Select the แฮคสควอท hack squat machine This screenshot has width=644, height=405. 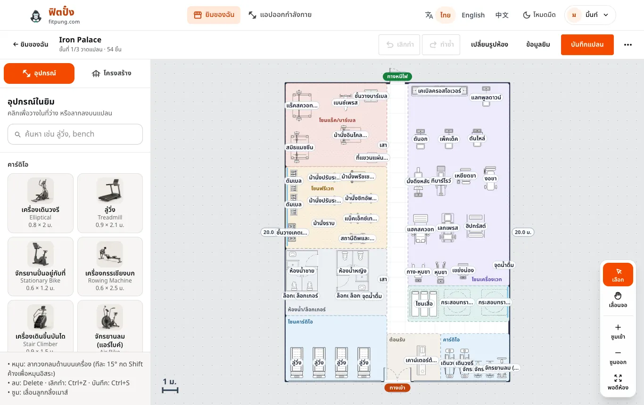pos(420,229)
